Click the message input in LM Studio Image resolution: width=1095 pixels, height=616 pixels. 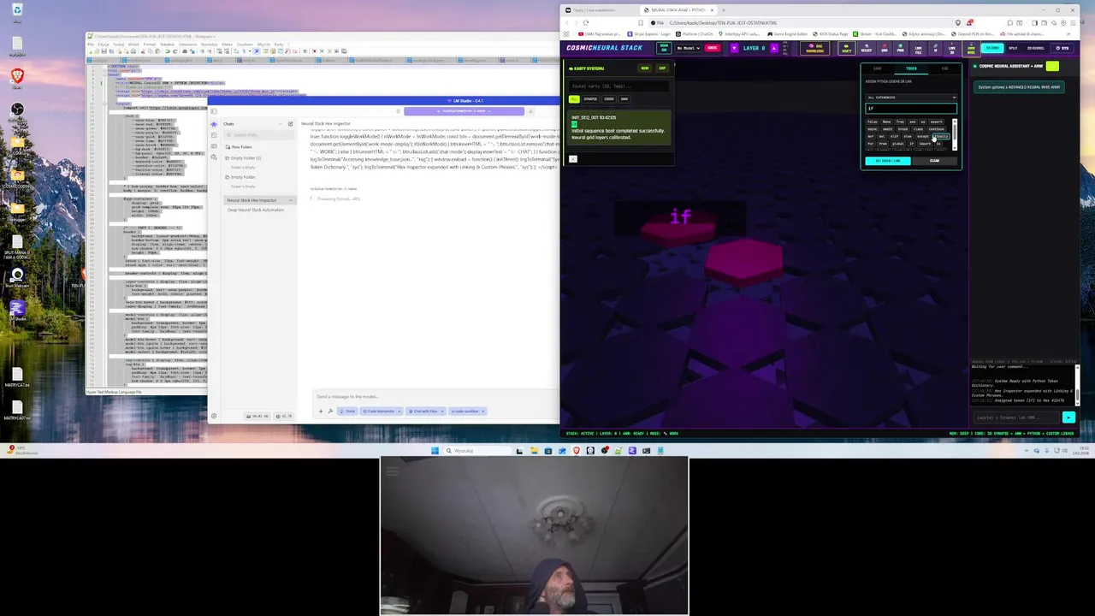pyautogui.click(x=436, y=397)
